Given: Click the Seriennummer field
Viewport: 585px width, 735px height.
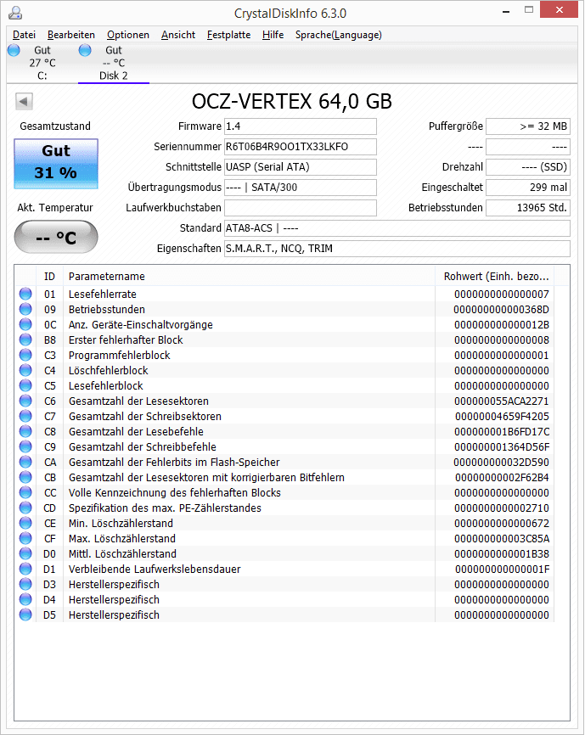Looking at the screenshot, I should (x=300, y=147).
